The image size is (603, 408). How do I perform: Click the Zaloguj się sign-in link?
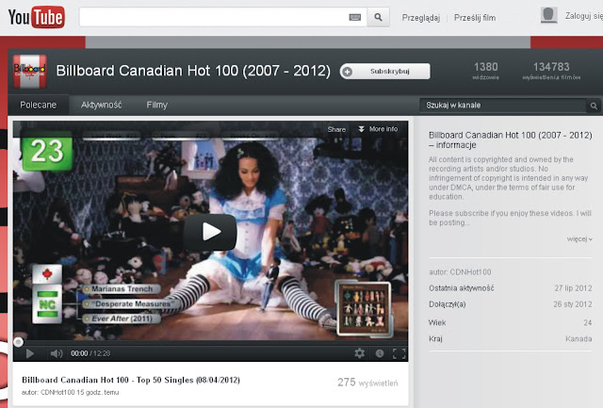click(583, 16)
